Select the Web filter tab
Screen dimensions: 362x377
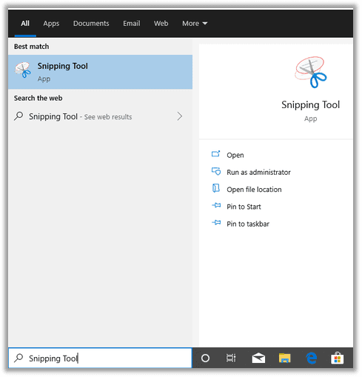tap(161, 24)
